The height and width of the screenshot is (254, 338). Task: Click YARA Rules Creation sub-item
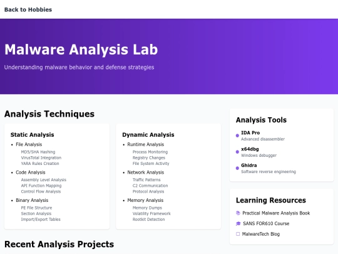[x=40, y=164]
